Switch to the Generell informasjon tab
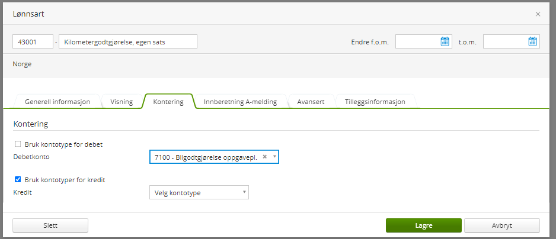This screenshot has width=556, height=239. [57, 102]
